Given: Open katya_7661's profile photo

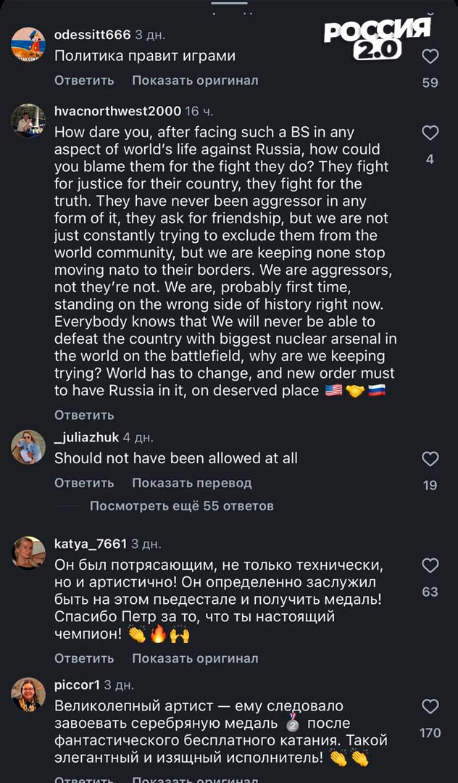Looking at the screenshot, I should coord(28,553).
